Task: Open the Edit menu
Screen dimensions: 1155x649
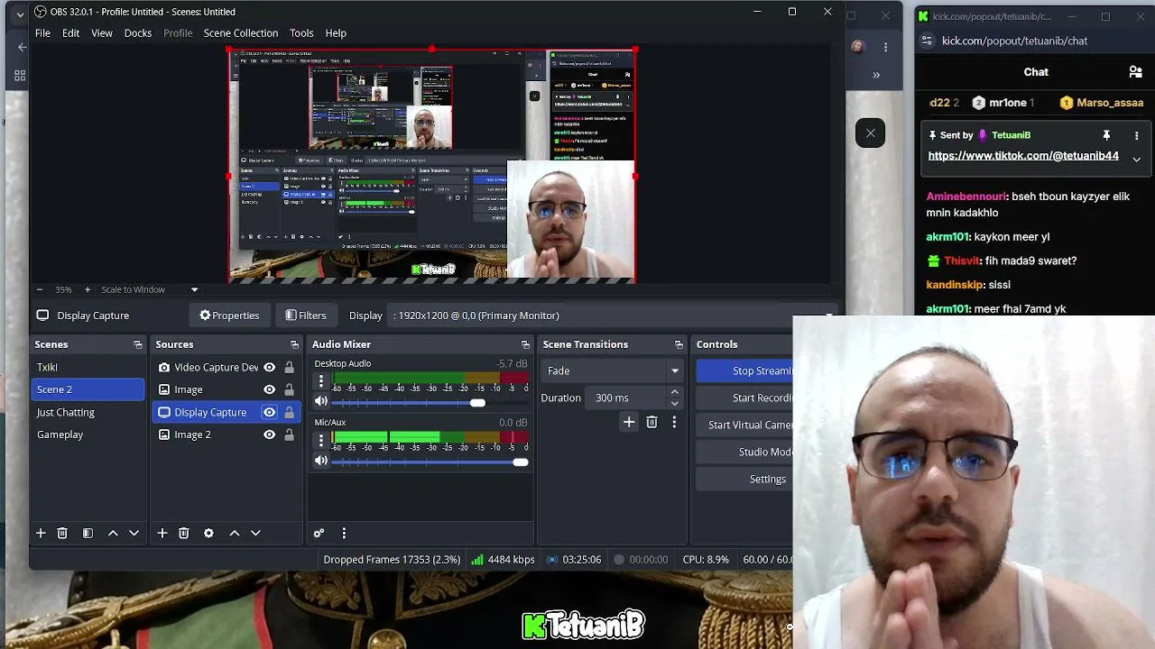Action: [x=70, y=32]
